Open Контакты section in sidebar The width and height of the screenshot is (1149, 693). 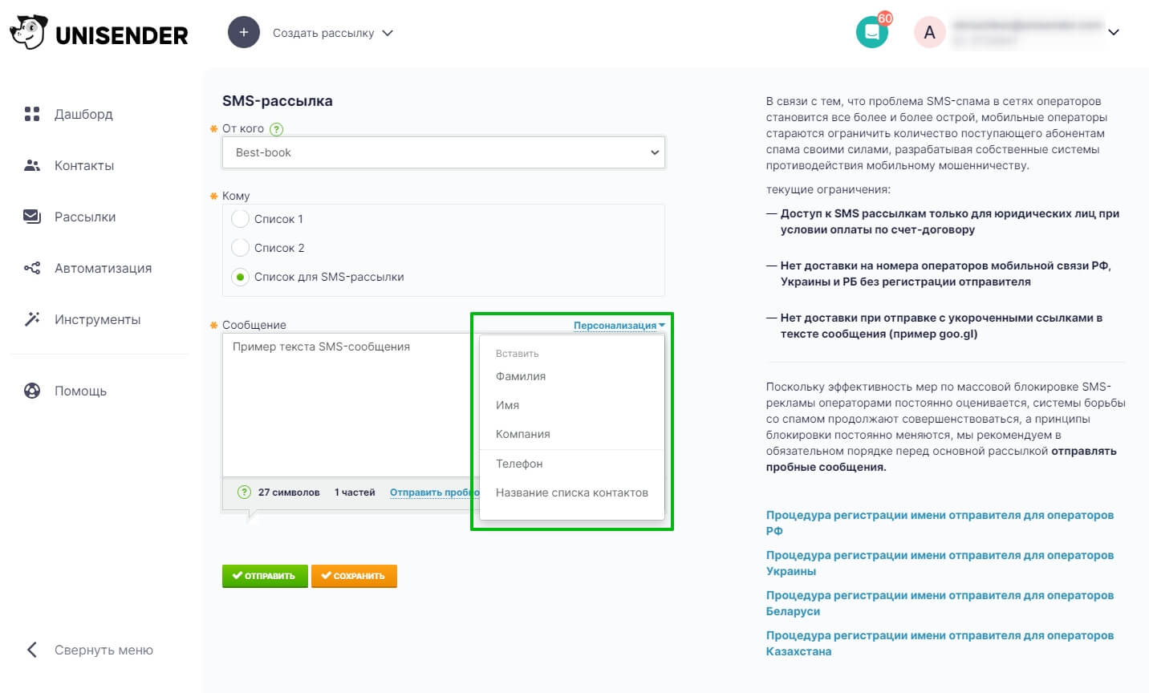click(x=84, y=165)
